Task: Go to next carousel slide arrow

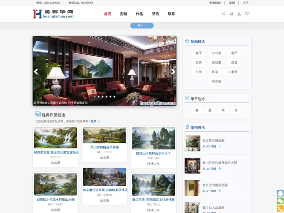Action: pyautogui.click(x=173, y=72)
